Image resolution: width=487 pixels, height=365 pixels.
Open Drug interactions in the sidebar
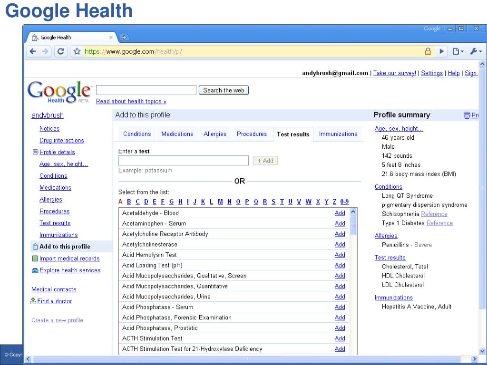coord(61,140)
